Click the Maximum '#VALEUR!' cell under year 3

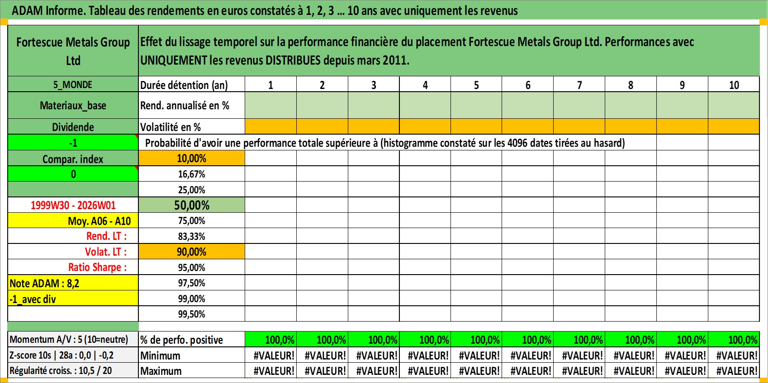(x=374, y=370)
